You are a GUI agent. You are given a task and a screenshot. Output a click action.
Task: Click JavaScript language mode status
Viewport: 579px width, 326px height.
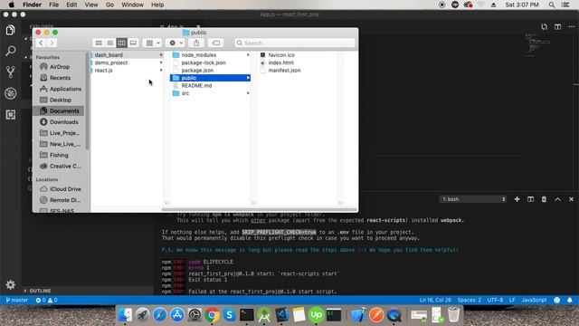[534, 300]
